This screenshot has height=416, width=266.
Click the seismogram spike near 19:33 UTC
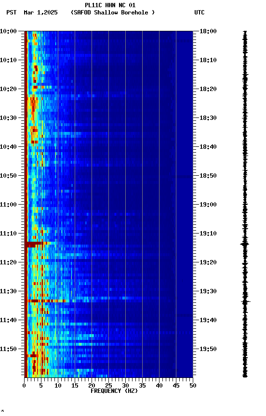pyautogui.click(x=246, y=302)
